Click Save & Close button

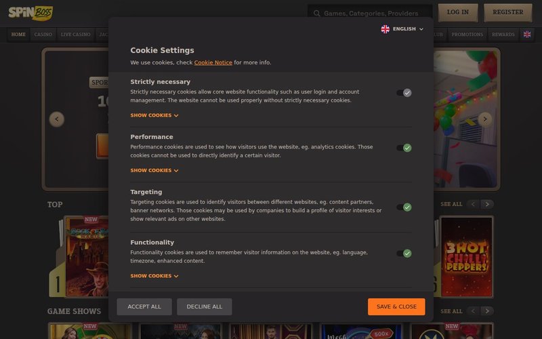click(x=396, y=307)
